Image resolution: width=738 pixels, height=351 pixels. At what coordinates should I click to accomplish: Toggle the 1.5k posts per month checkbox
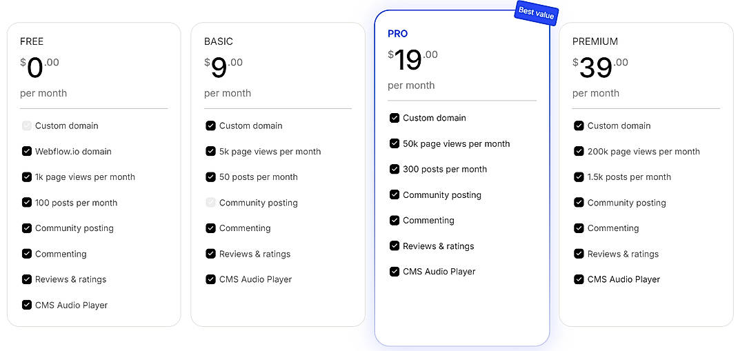click(x=579, y=177)
